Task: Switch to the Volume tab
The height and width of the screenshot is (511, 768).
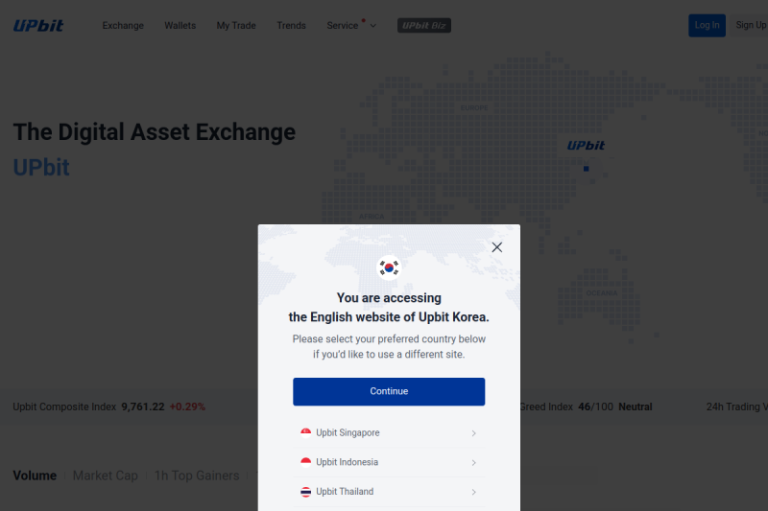Action: point(35,476)
